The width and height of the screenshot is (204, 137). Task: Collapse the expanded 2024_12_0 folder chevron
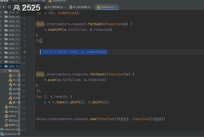1,66
